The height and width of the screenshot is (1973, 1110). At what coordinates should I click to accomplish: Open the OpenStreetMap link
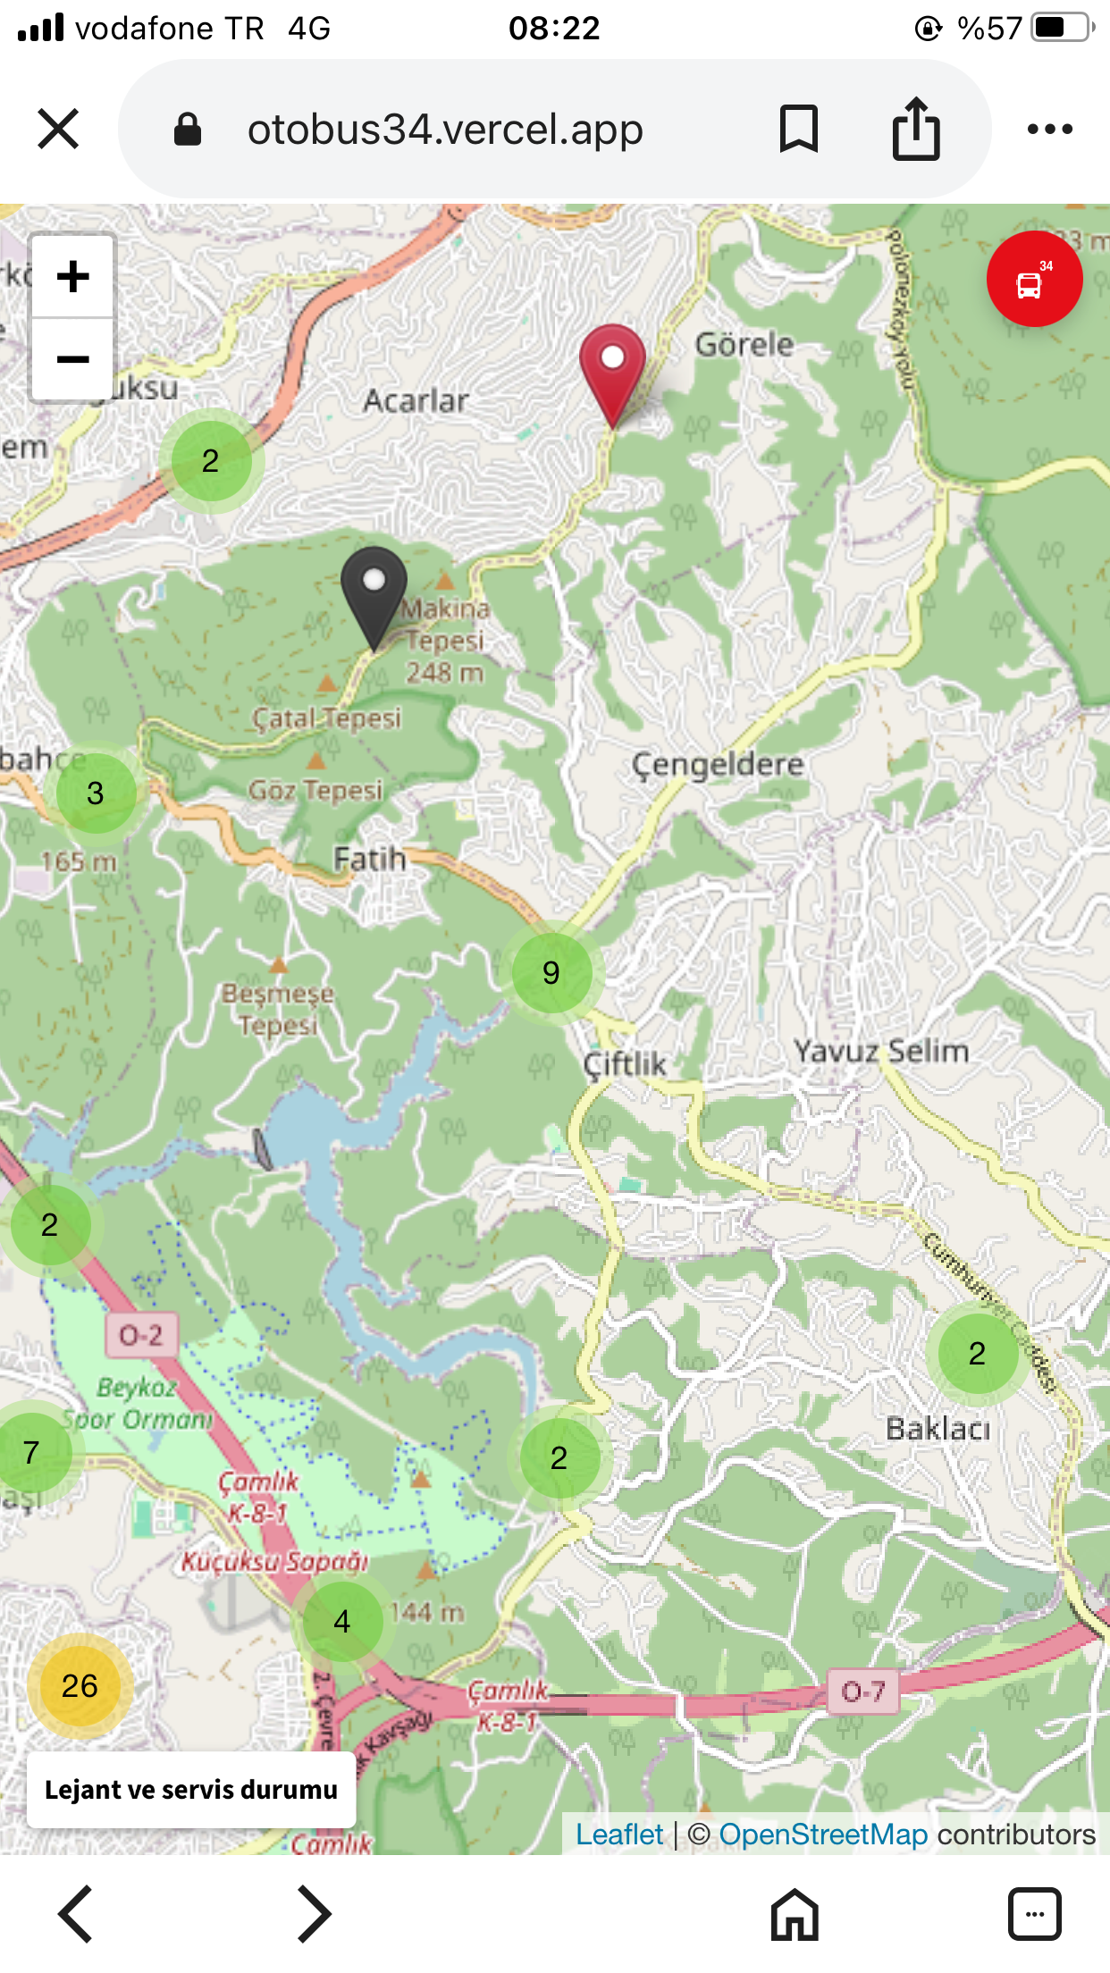[x=823, y=1834]
